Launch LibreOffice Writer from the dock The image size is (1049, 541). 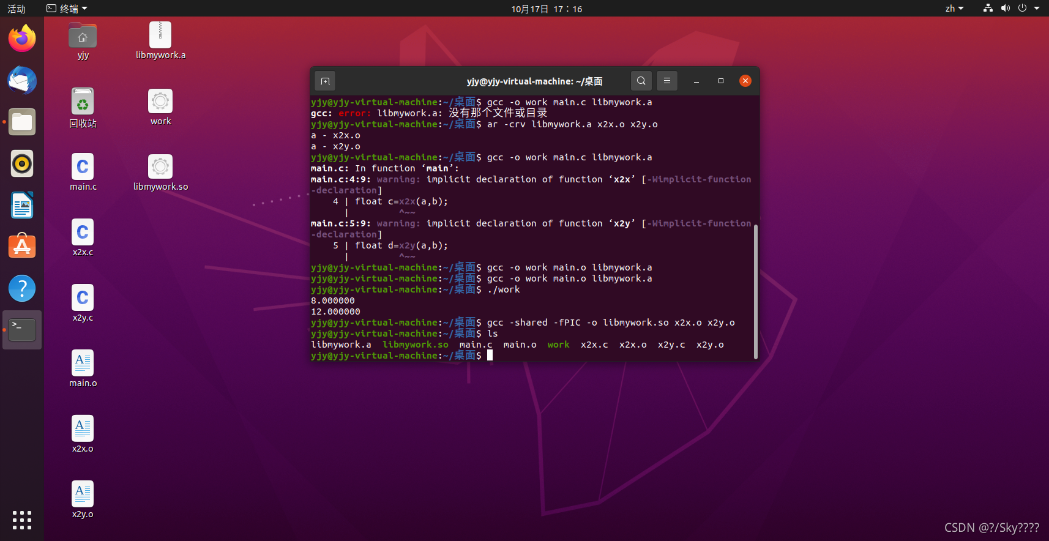pos(22,205)
